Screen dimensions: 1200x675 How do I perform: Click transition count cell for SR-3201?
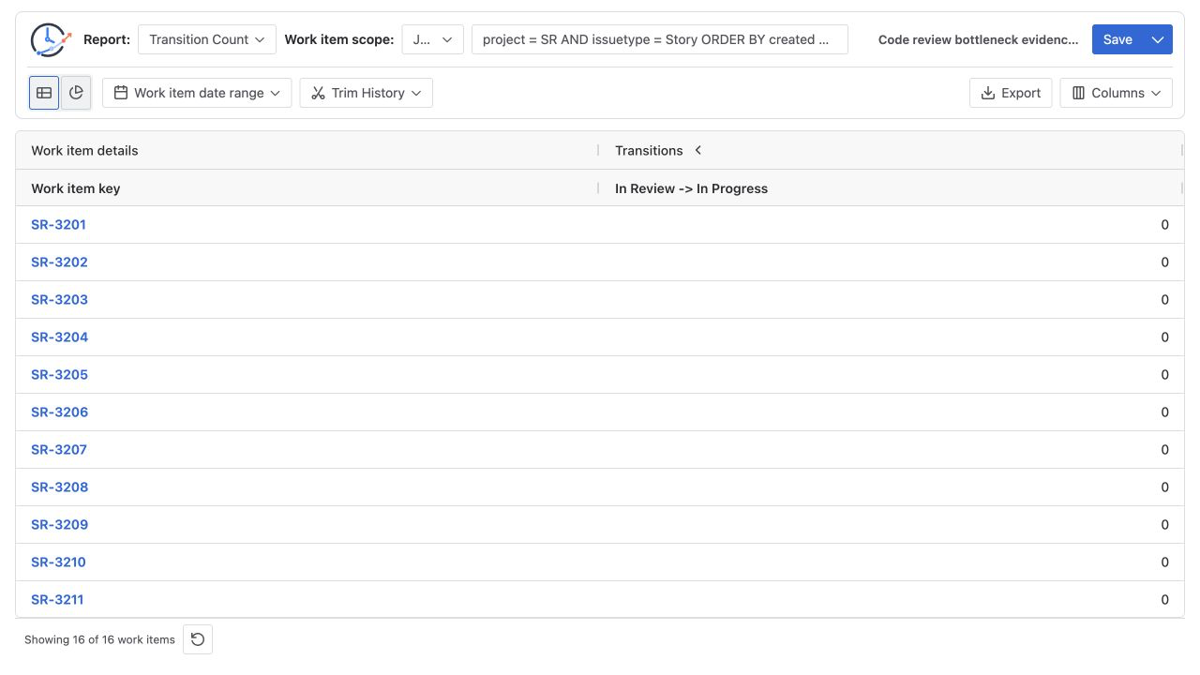coord(891,225)
